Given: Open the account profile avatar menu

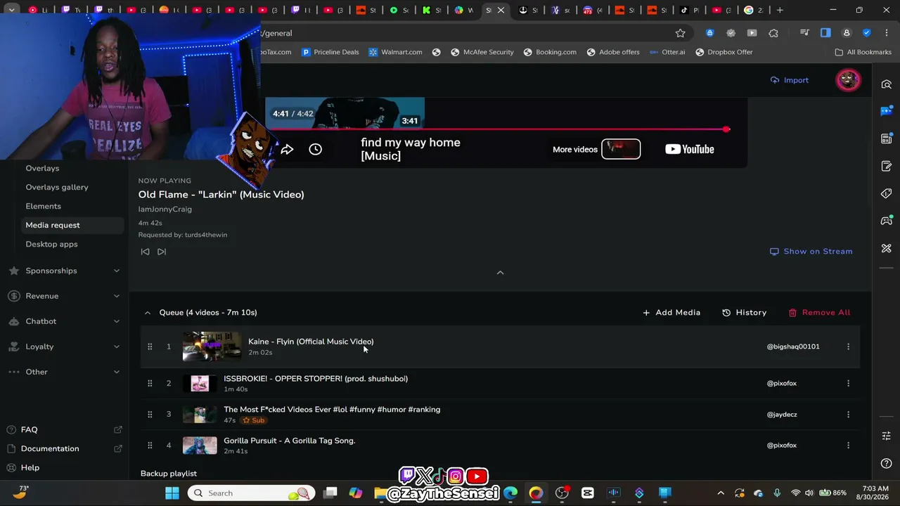Looking at the screenshot, I should 848,80.
